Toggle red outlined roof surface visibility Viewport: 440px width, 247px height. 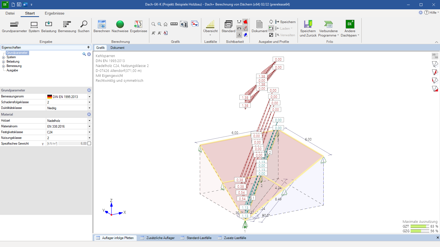click(245, 28)
